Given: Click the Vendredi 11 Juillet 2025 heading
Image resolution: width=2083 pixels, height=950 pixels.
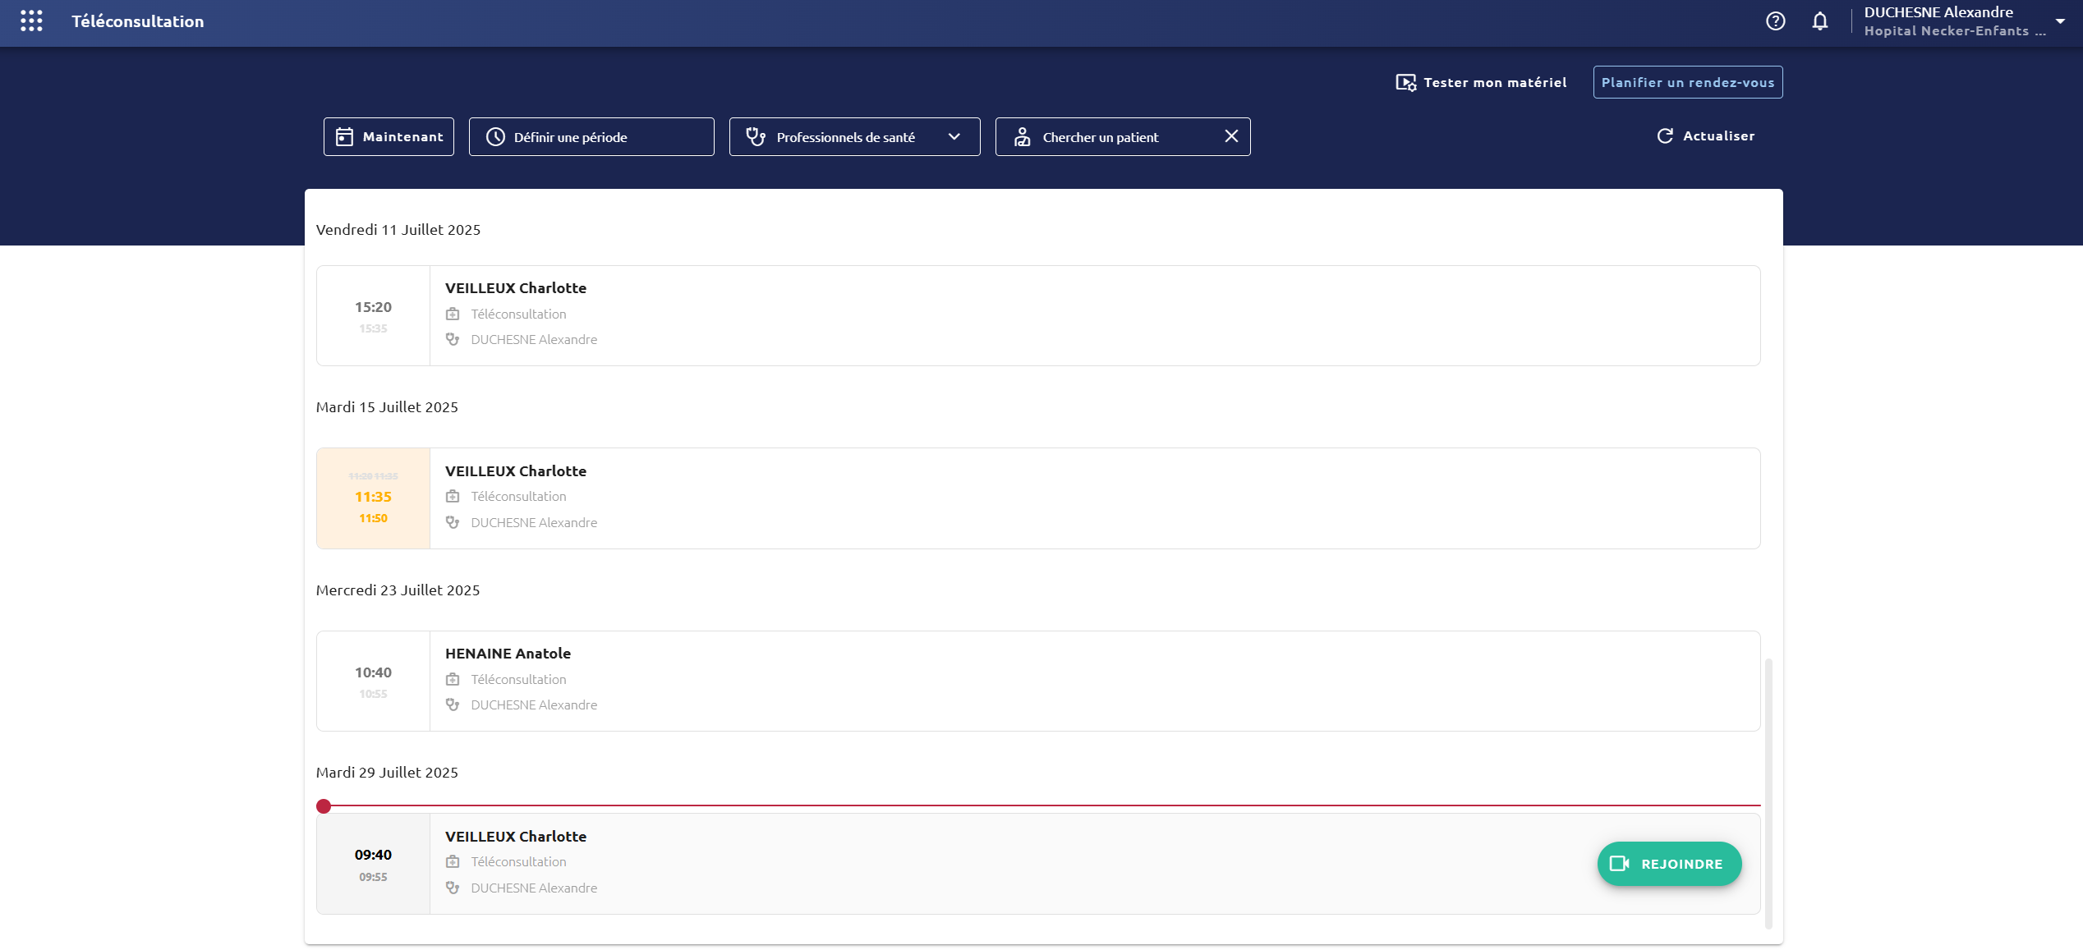Looking at the screenshot, I should [x=398, y=230].
